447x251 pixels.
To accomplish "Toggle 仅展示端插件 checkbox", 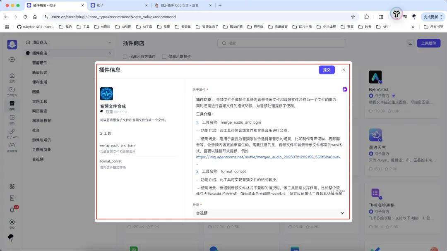I will pyautogui.click(x=164, y=57).
